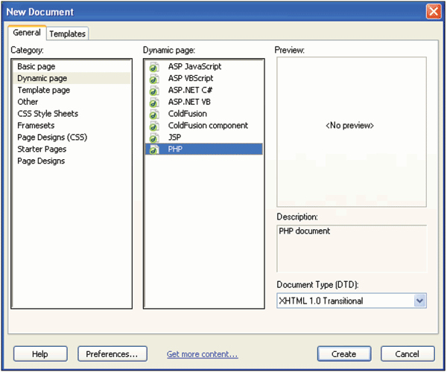This screenshot has width=447, height=372.
Task: Click the PHP document icon
Action: [154, 150]
